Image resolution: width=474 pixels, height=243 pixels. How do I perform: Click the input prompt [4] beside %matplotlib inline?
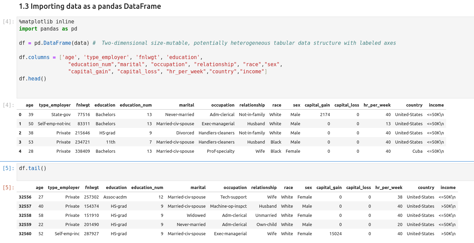click(8, 22)
